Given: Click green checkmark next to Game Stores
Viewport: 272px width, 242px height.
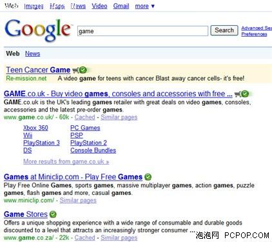Looking at the screenshot, I should (53, 214).
